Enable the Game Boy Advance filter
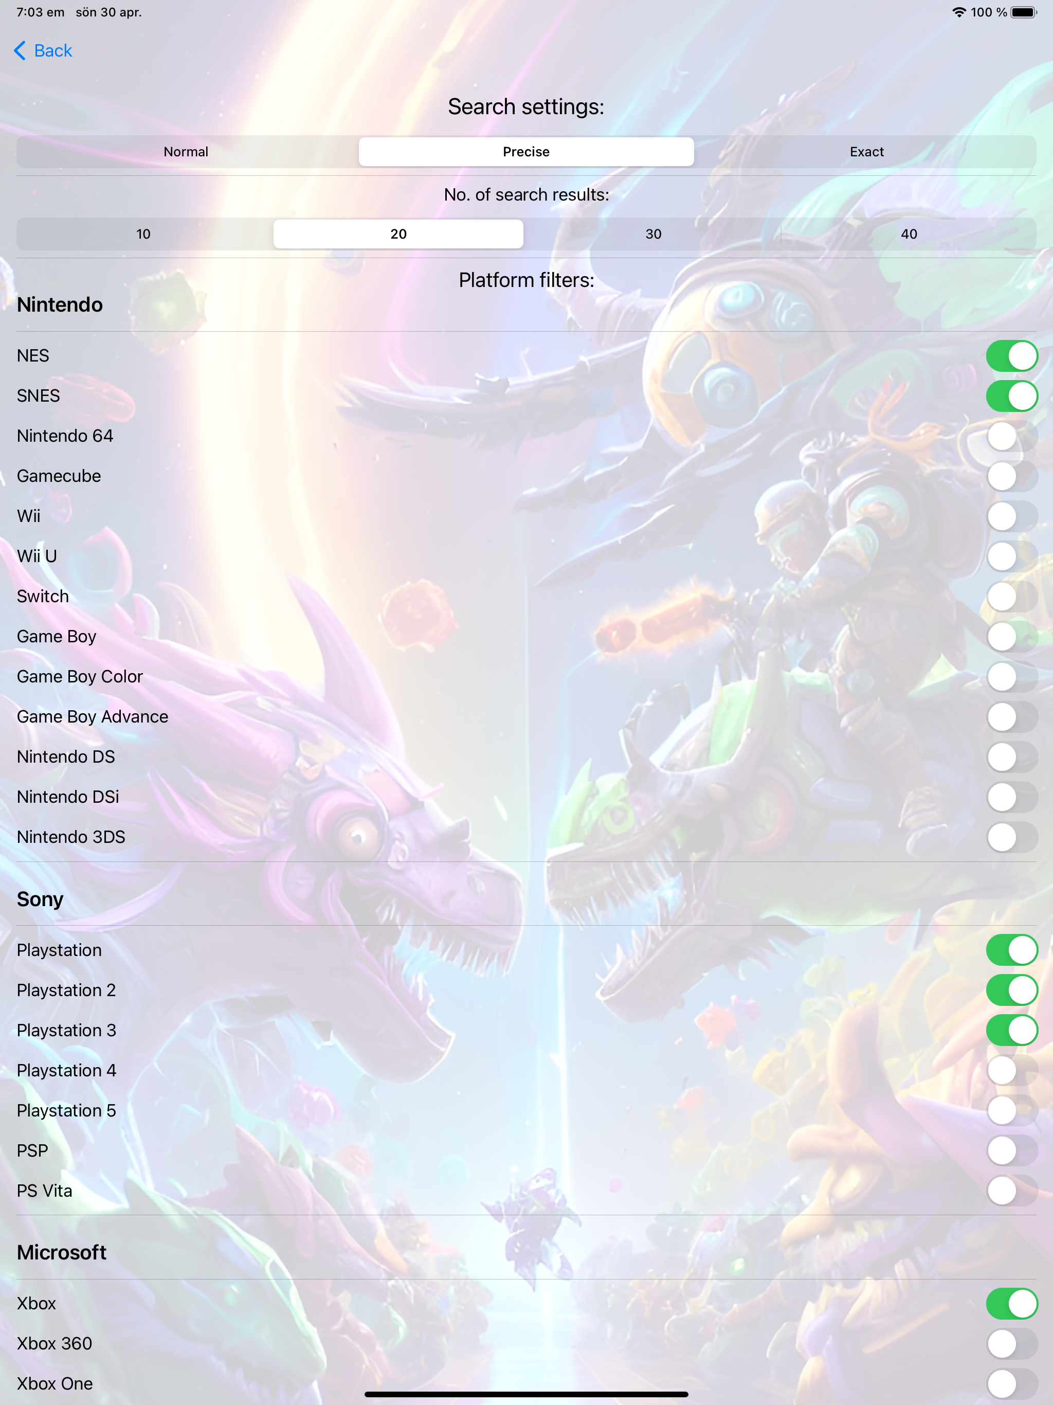 coord(1012,717)
